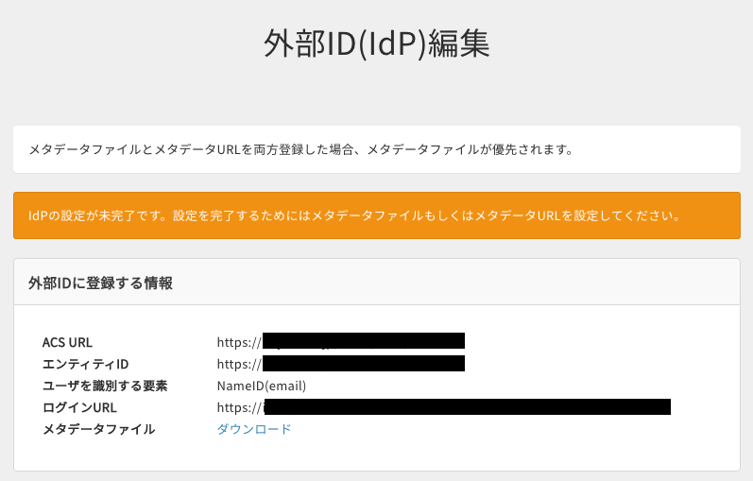Click the redacted ACS URL value
Image resolution: width=753 pixels, height=481 pixels.
point(364,341)
